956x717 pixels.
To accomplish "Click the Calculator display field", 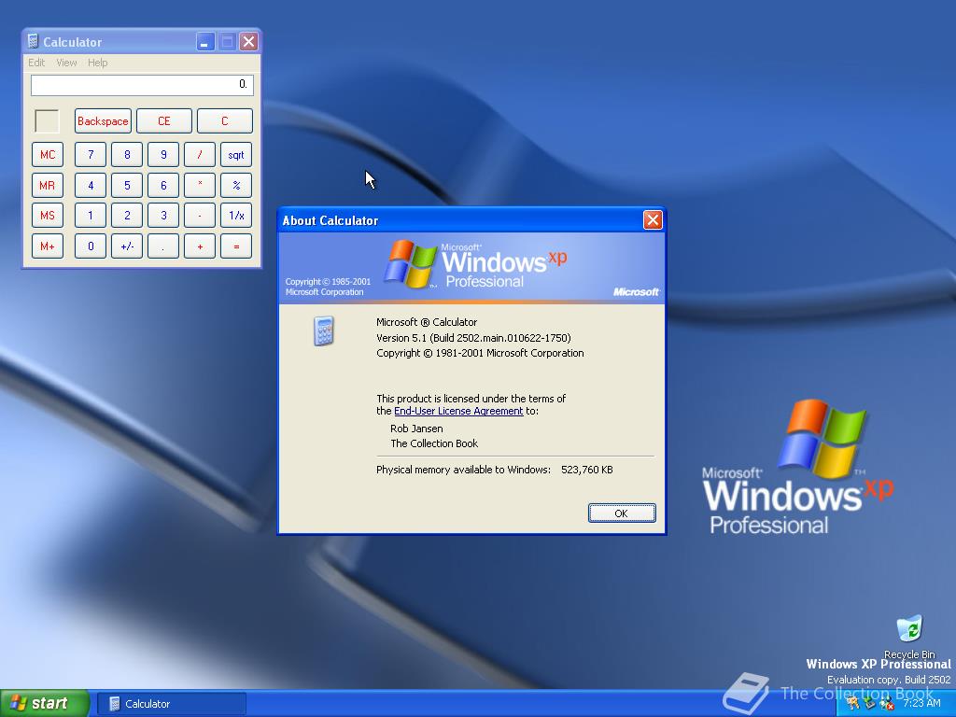I will [x=142, y=85].
